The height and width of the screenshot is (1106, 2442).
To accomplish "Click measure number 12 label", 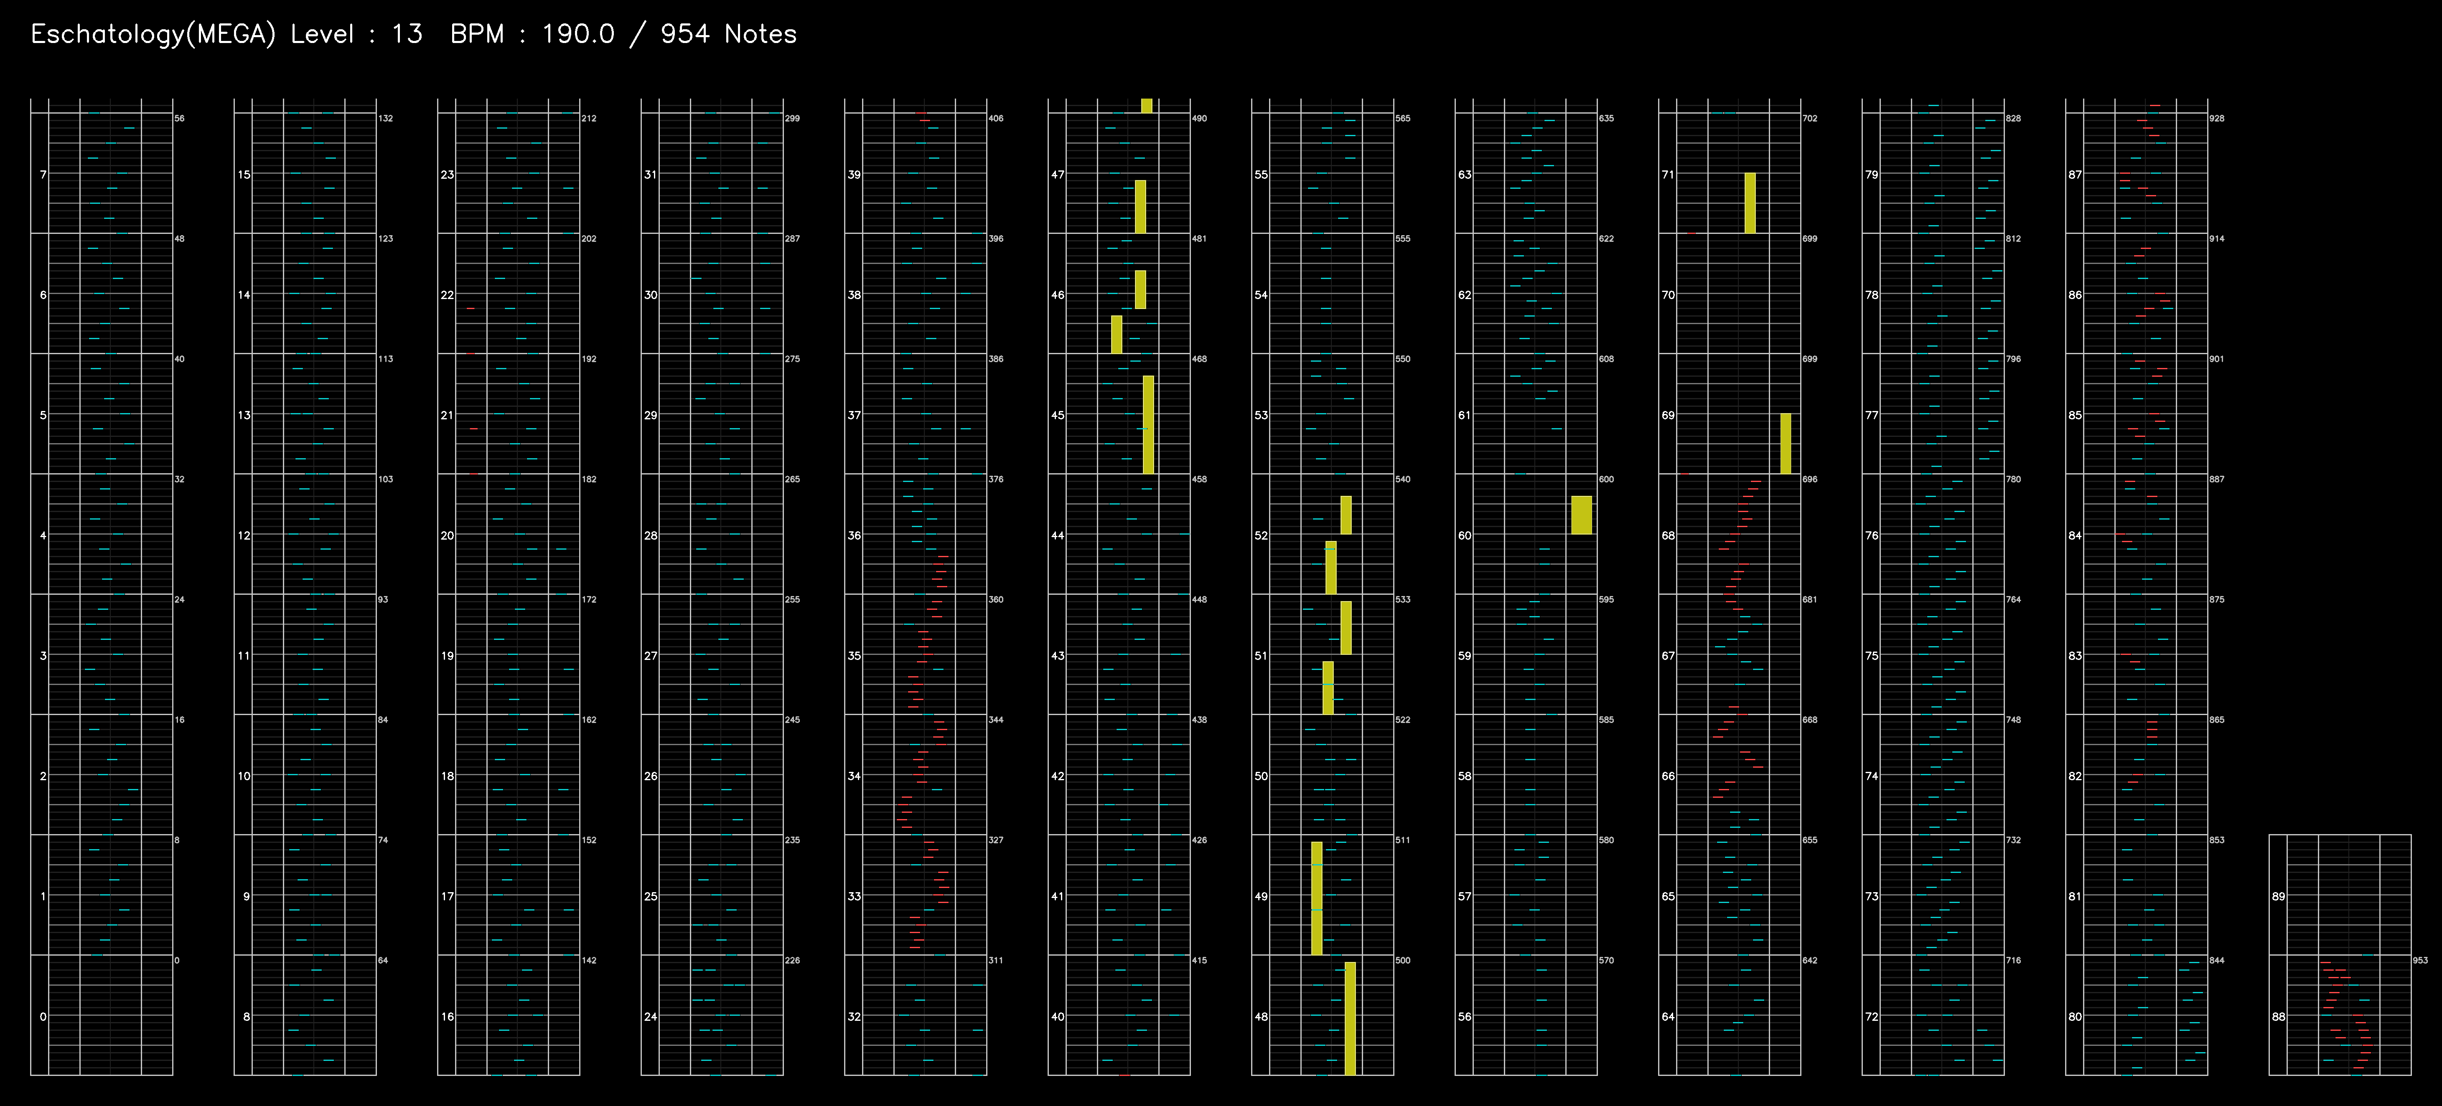I will point(244,535).
